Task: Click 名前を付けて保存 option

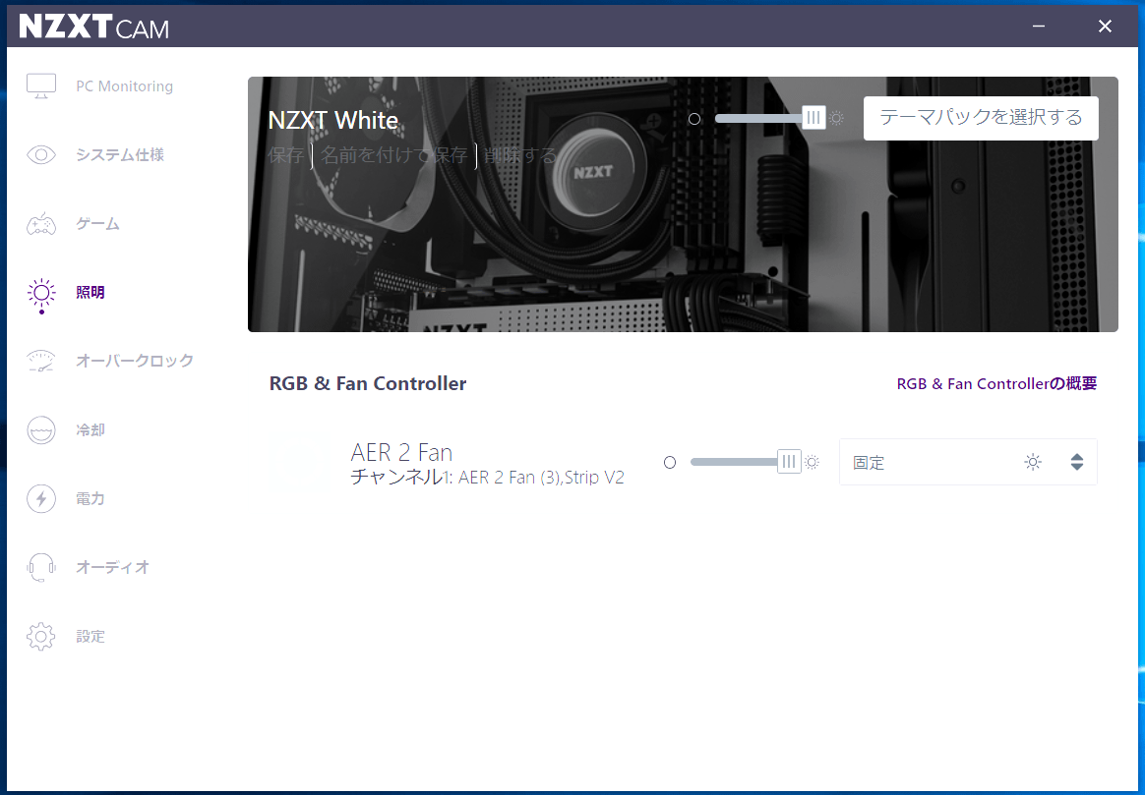Action: coord(394,155)
